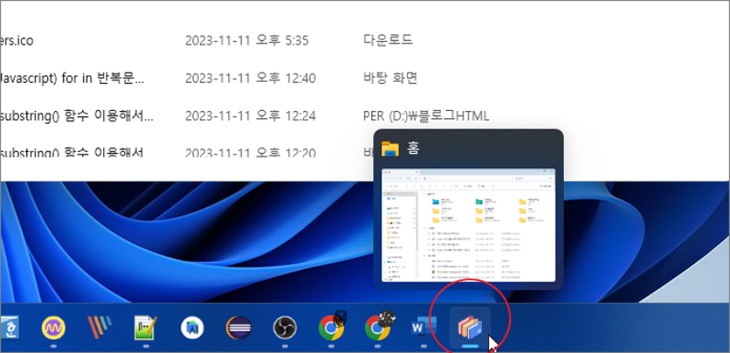Click the 바탕 화면 location cell
This screenshot has height=353, width=730.
(x=390, y=78)
